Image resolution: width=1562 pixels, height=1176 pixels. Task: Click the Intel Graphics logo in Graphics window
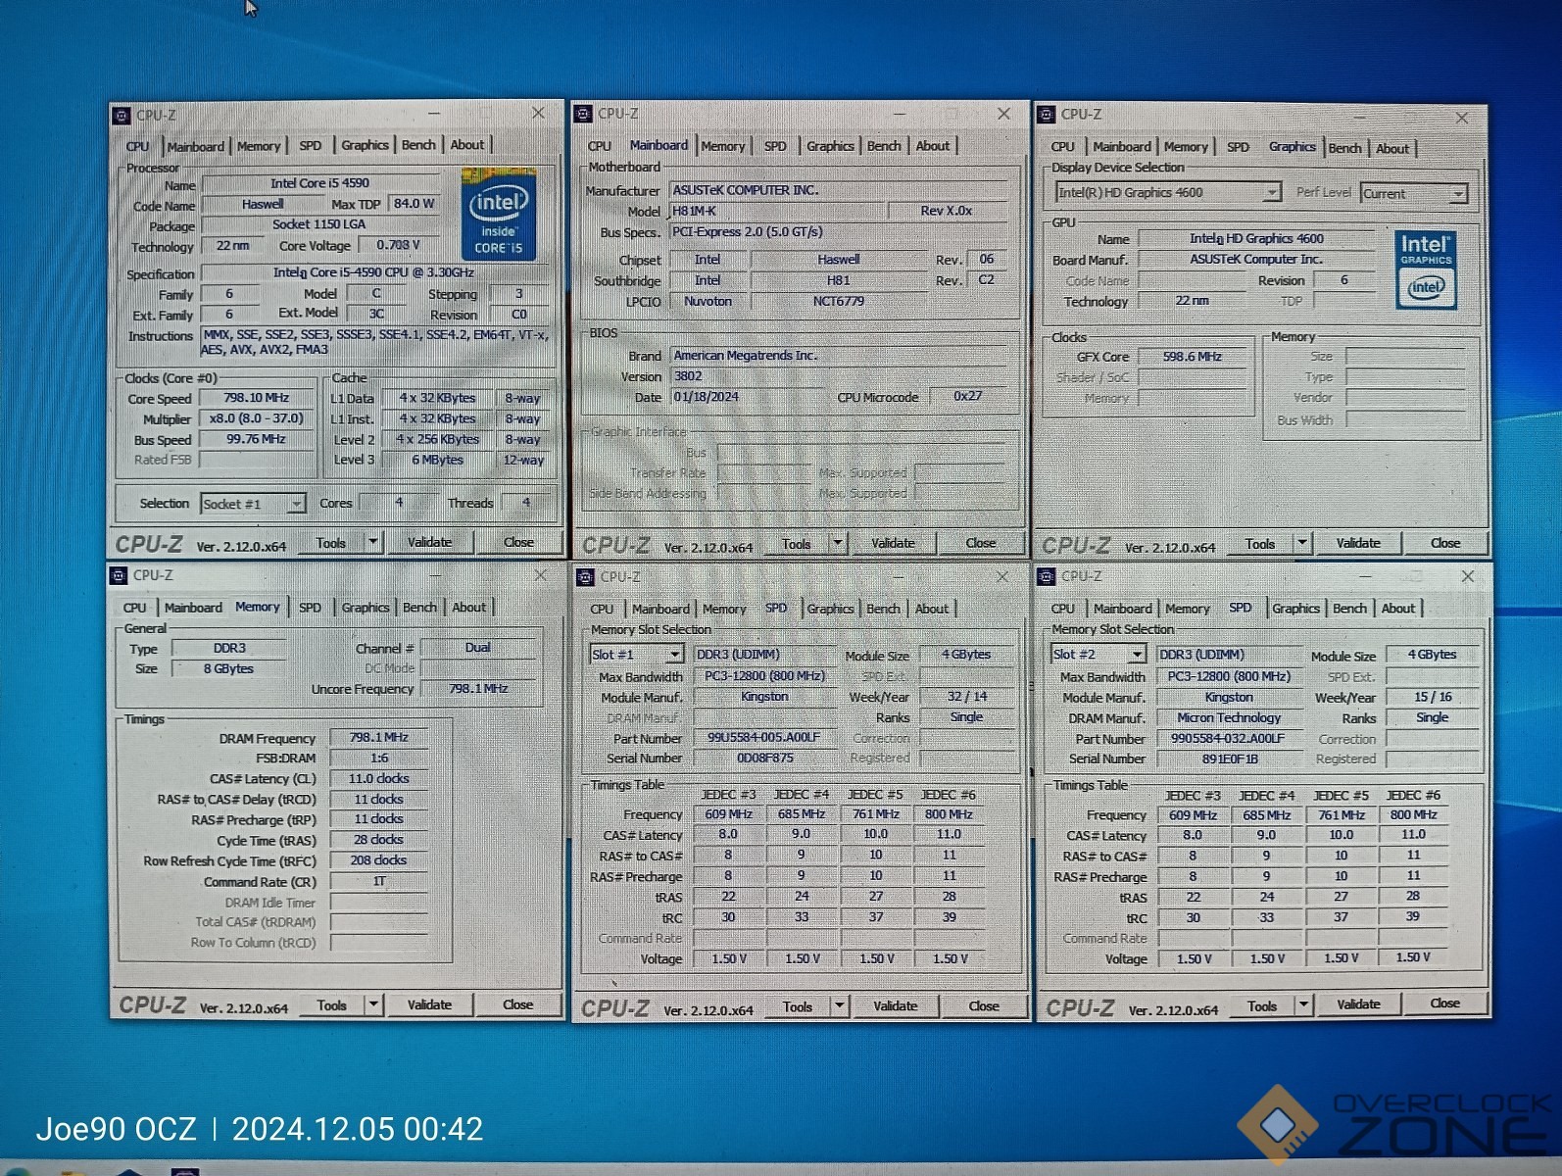coord(1426,269)
